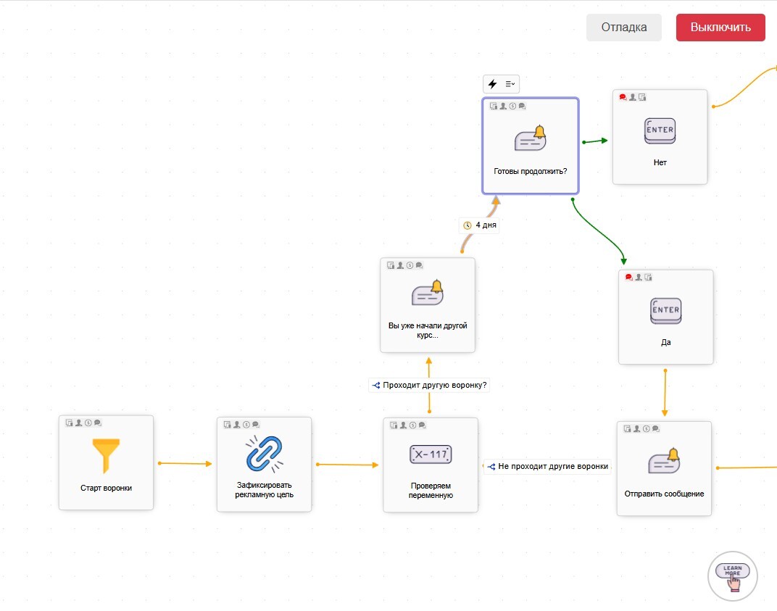Click the lightning bolt icon above selected block
The image size is (777, 611).
coord(493,84)
